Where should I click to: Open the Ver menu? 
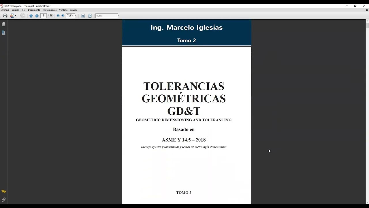click(x=24, y=10)
